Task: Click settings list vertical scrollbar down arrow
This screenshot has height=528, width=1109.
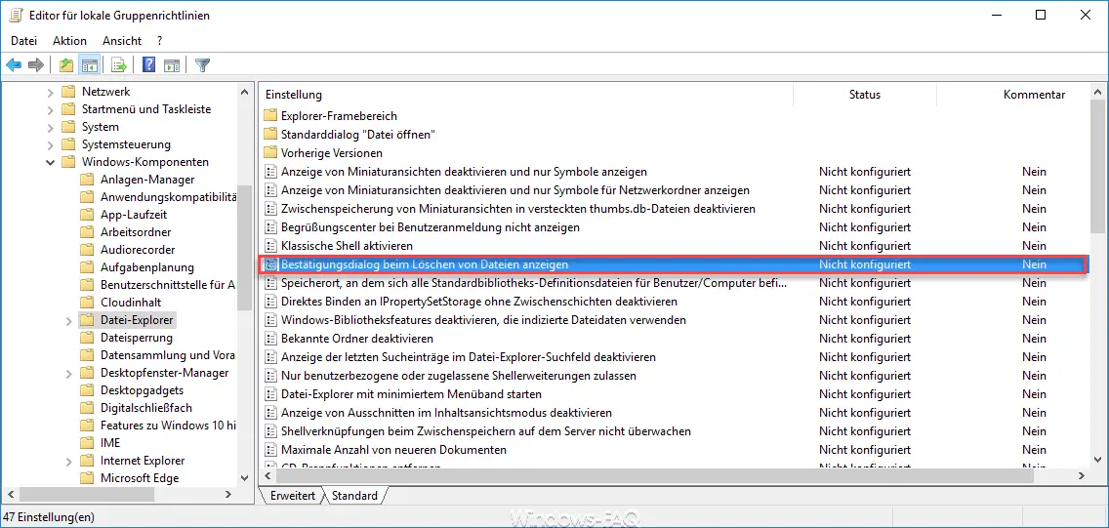Action: 1097,460
